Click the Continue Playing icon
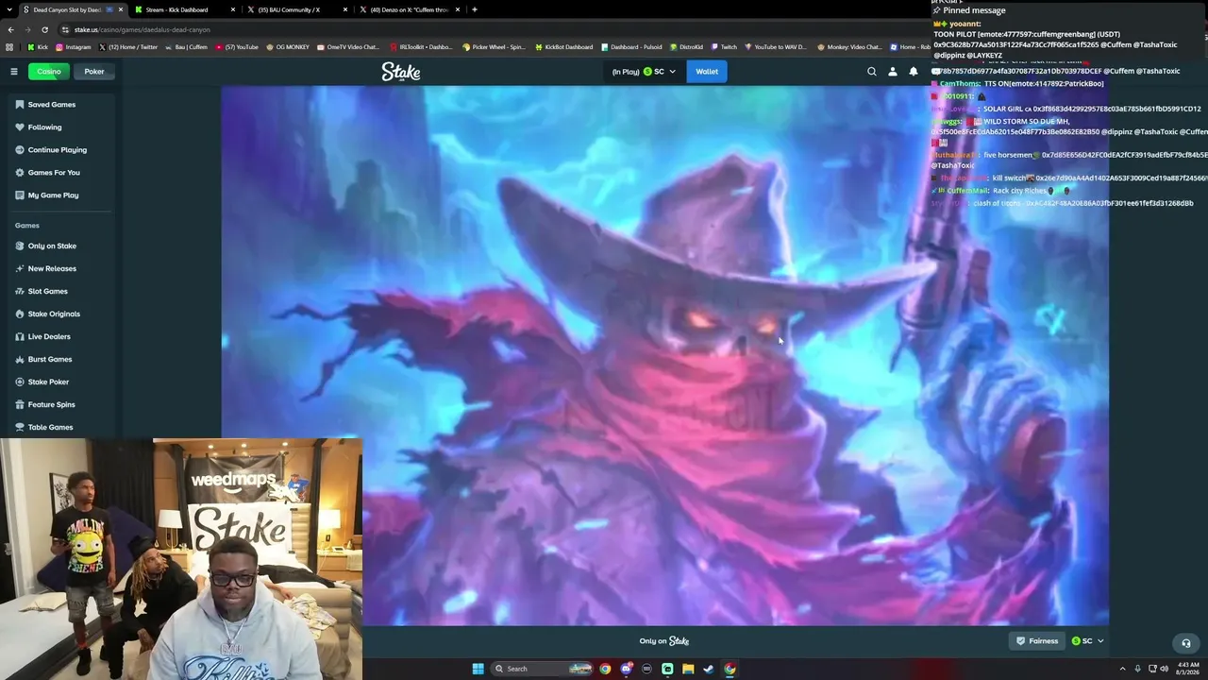Image resolution: width=1208 pixels, height=680 pixels. [20, 150]
